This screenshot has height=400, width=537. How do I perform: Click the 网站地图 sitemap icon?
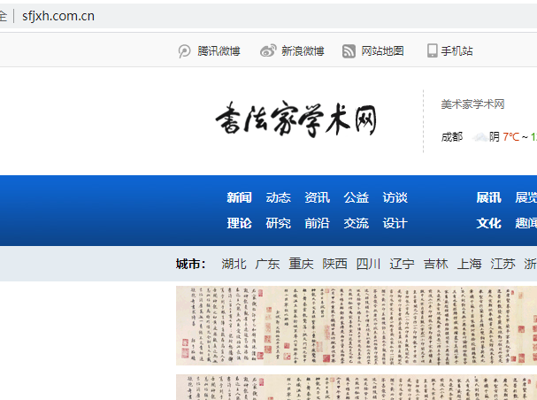tap(349, 51)
